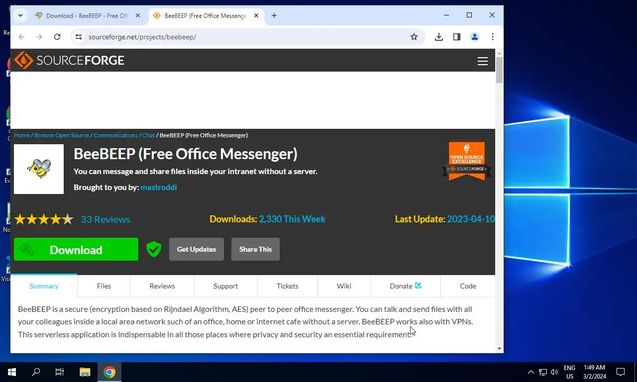Open the Donate tab
The width and height of the screenshot is (637, 382).
406,286
